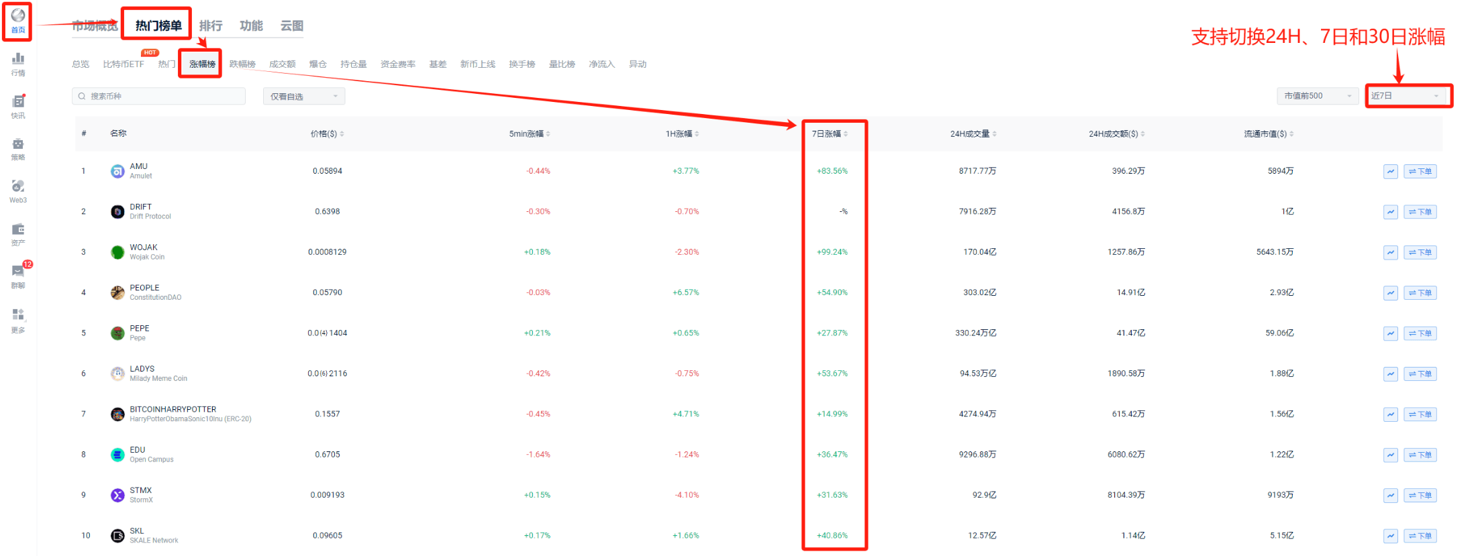Open the chart icon in the STMX row
The image size is (1476, 556).
coord(1391,496)
